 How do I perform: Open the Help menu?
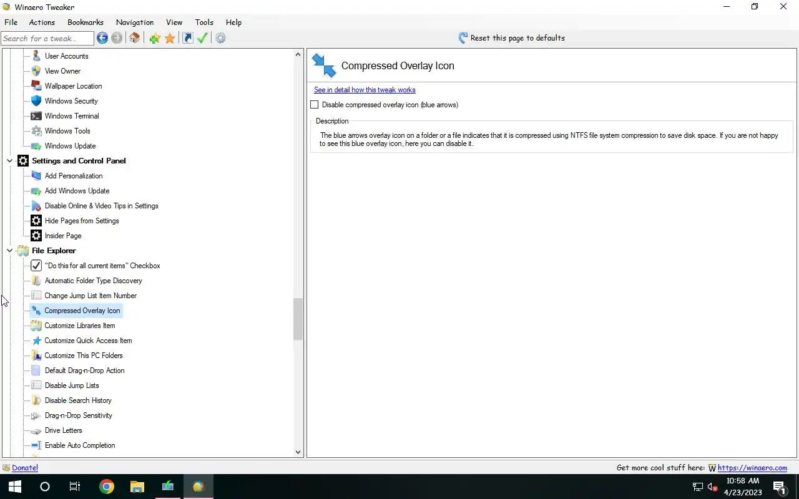[x=233, y=22]
